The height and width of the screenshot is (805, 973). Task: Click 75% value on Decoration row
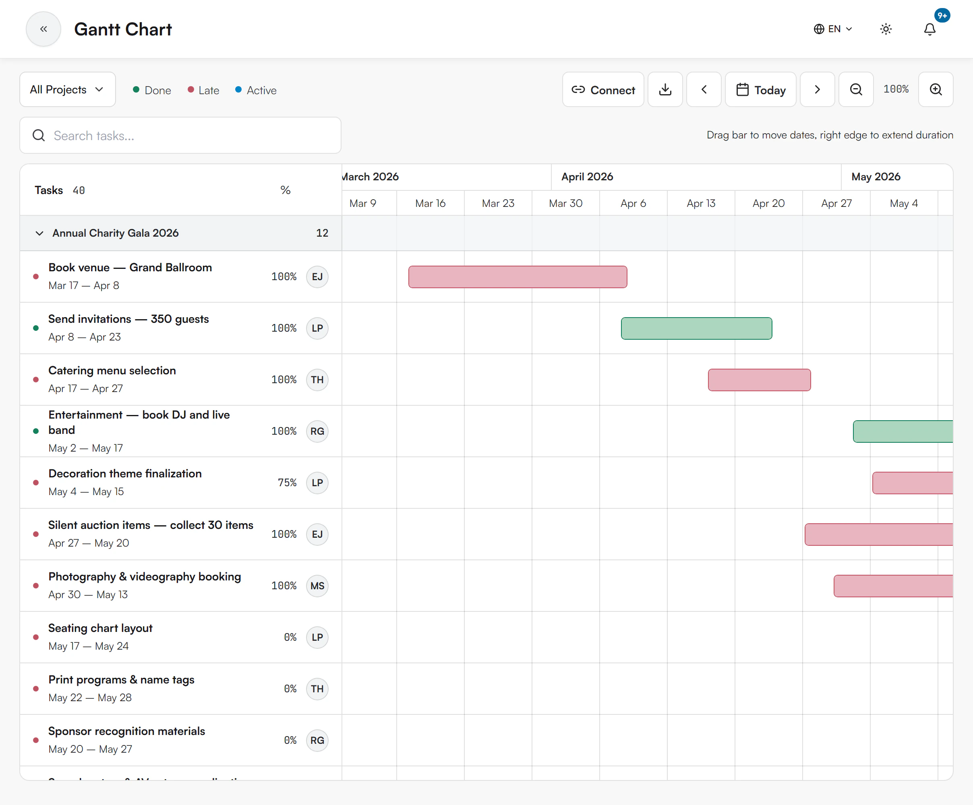coord(287,483)
